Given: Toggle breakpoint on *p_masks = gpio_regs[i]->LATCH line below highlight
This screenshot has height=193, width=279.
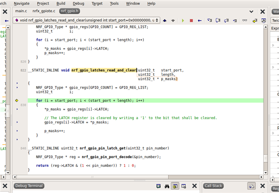Looking at the screenshot, I should 17,109.
